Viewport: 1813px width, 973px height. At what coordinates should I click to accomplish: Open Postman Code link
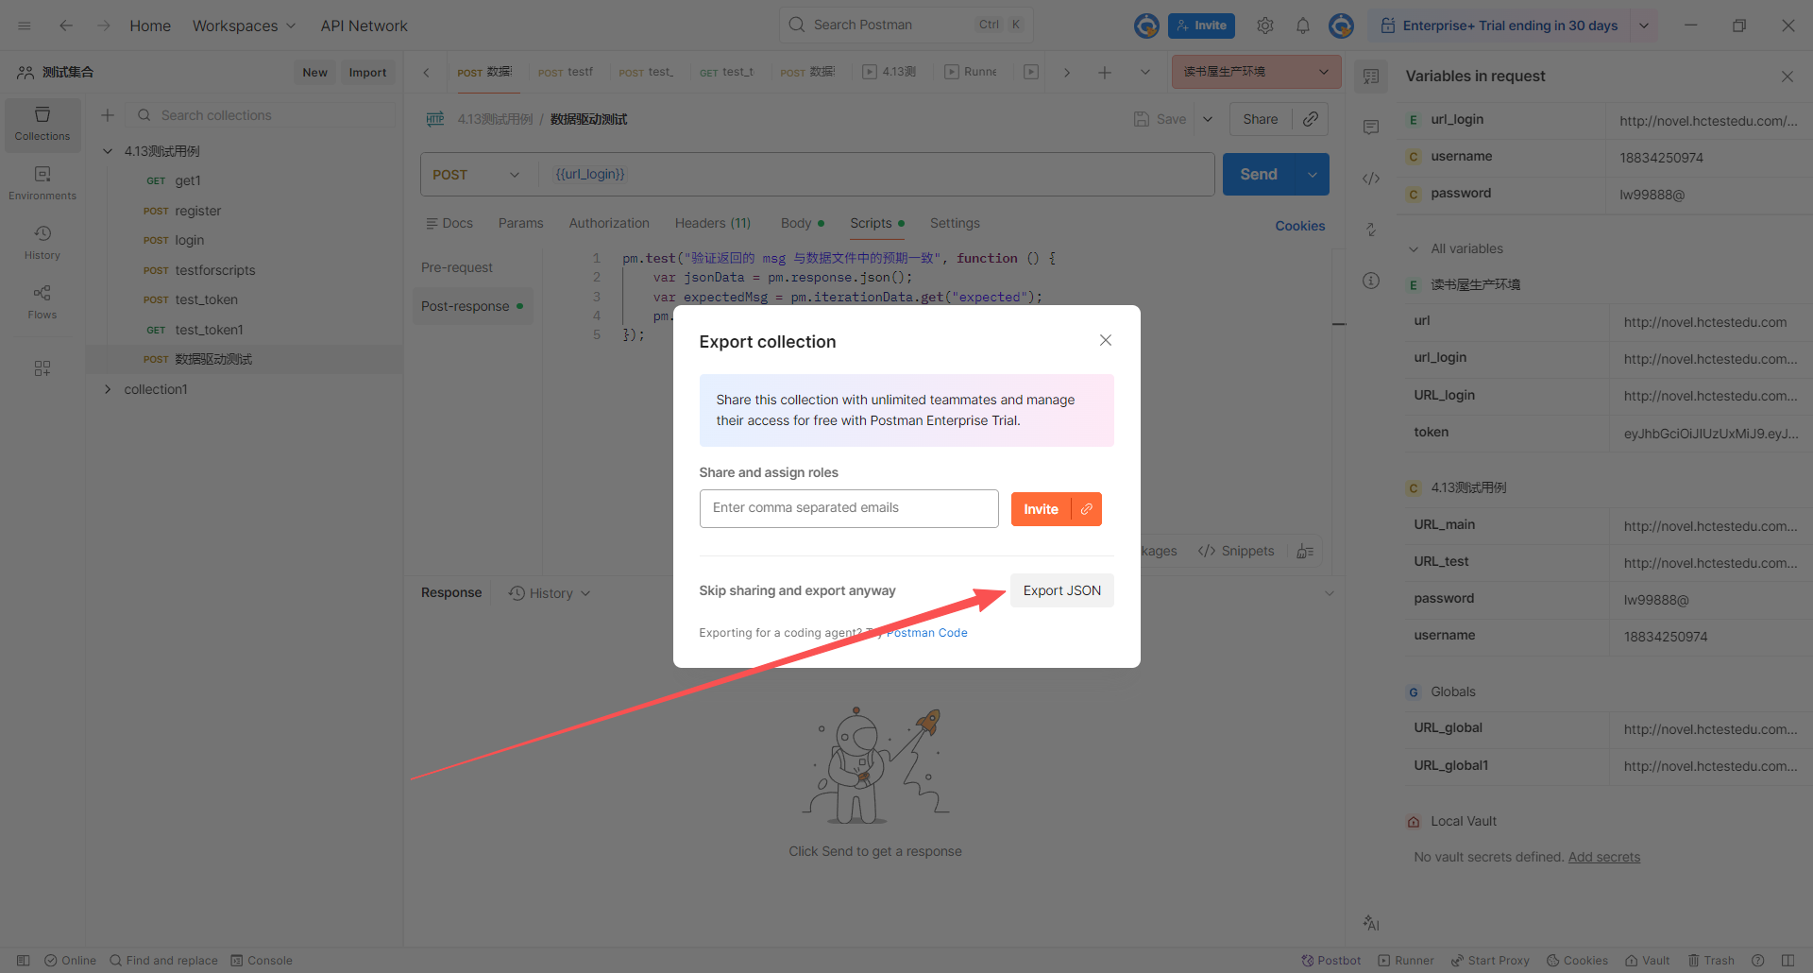click(926, 633)
